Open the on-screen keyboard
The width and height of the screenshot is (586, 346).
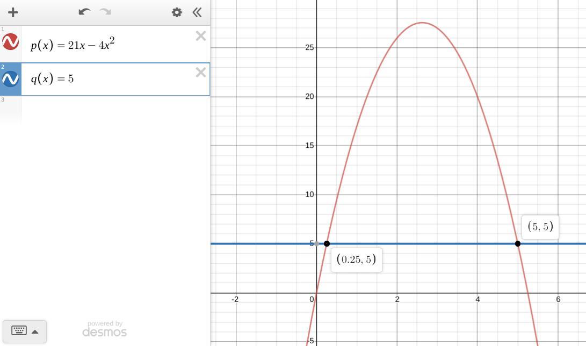[x=19, y=330]
